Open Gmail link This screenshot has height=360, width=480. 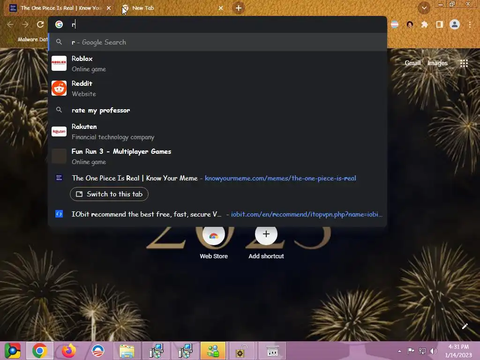pos(412,63)
